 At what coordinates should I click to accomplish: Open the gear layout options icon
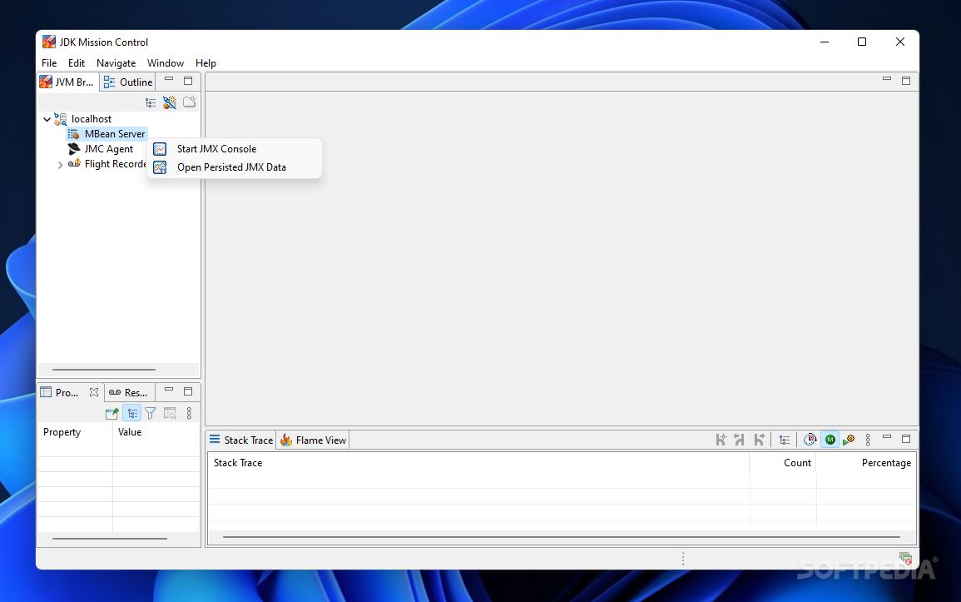click(849, 440)
